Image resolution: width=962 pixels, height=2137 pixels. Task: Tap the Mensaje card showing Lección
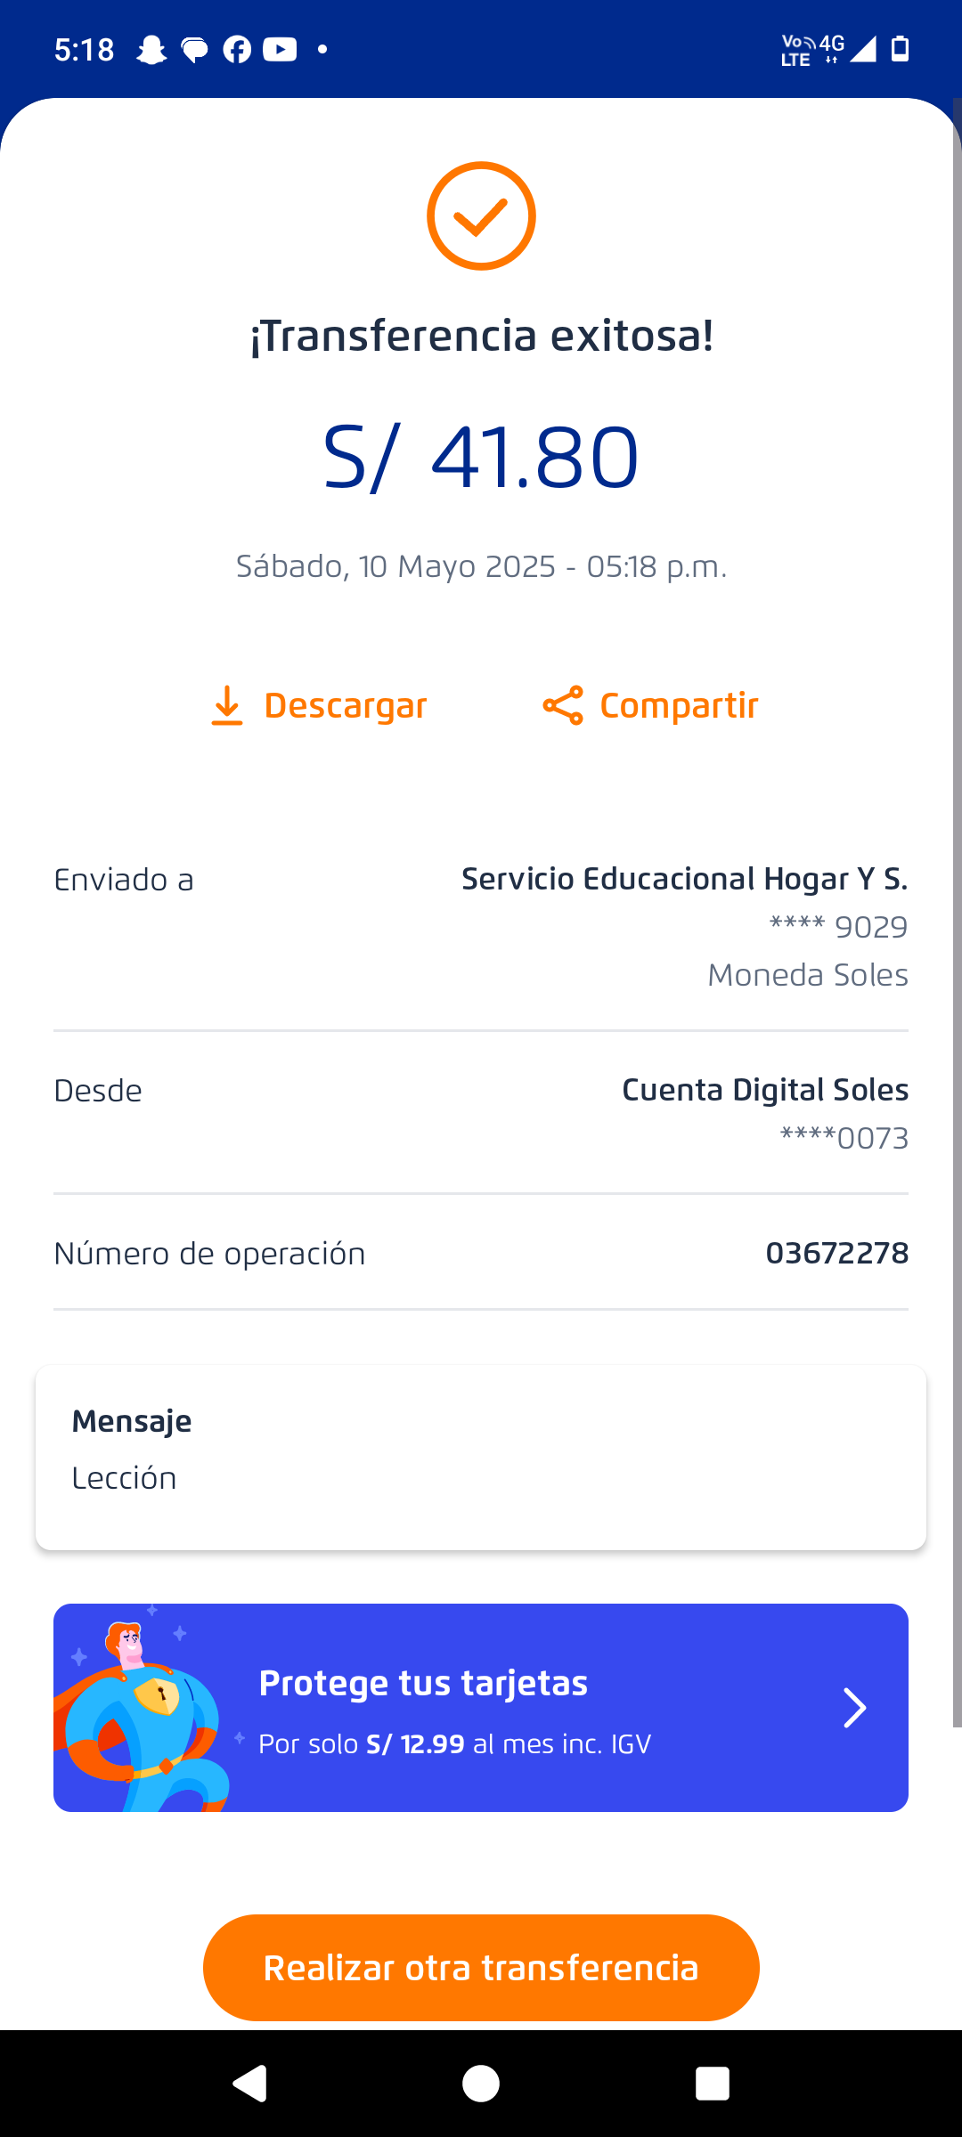pyautogui.click(x=481, y=1457)
